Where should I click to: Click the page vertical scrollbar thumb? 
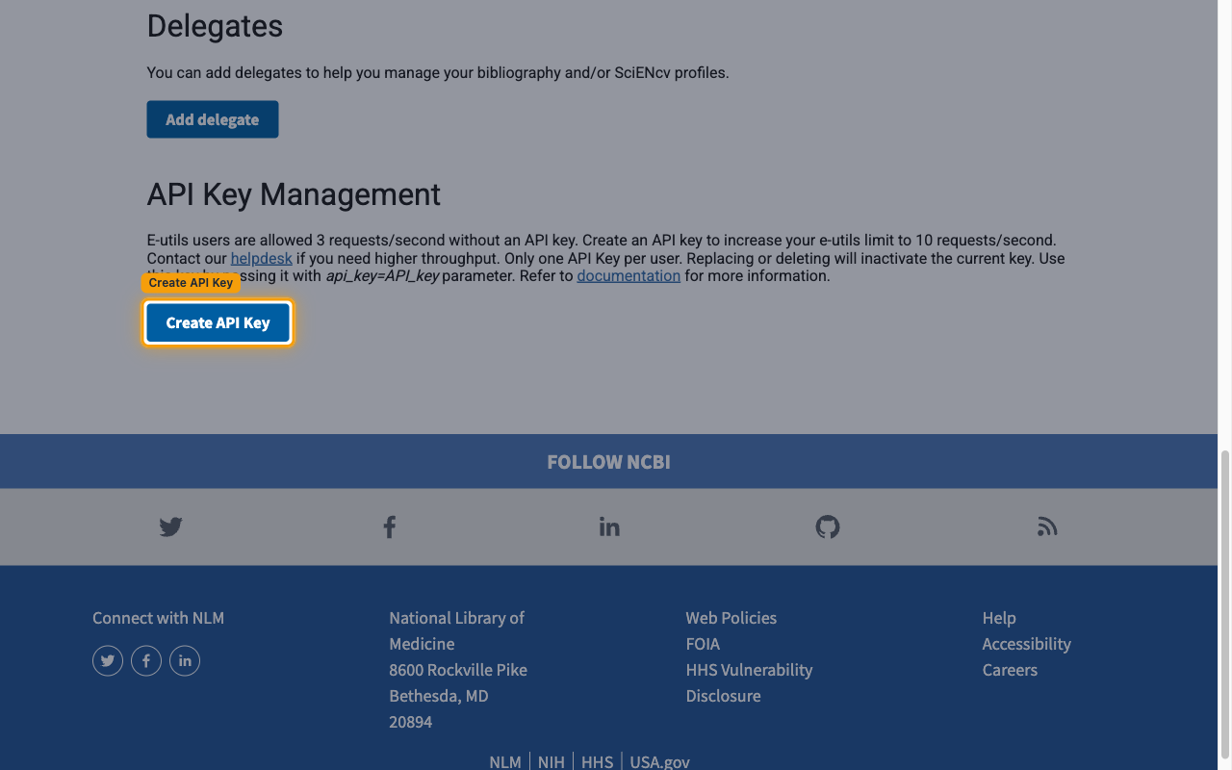point(1224,605)
